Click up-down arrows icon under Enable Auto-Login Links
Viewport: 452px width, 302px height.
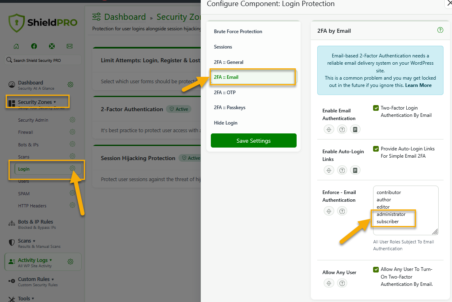(329, 170)
